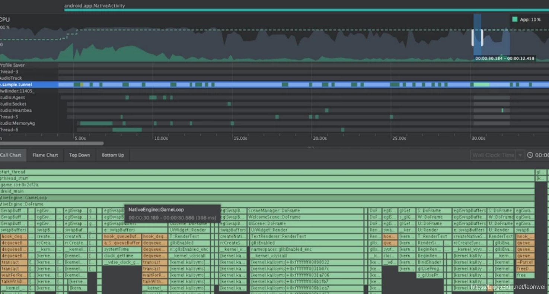Click the SceneManager::DoFrame call bar
Image resolution: width=549 pixels, height=294 pixels.
305,211
